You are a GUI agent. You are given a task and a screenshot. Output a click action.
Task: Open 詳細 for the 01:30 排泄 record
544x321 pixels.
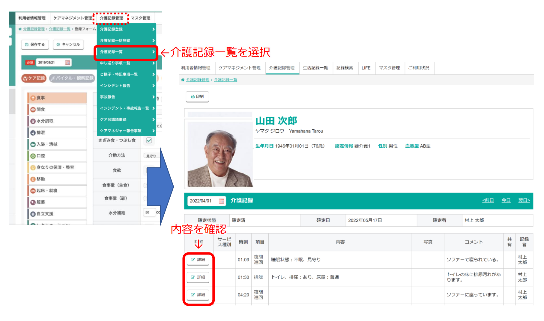(198, 277)
